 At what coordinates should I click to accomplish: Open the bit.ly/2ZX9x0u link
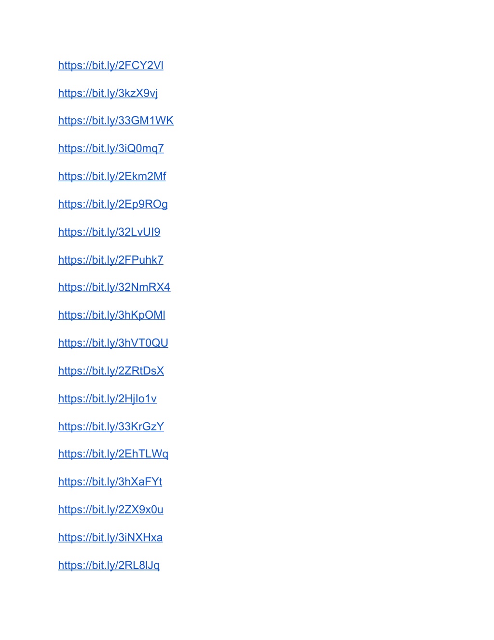click(x=111, y=510)
